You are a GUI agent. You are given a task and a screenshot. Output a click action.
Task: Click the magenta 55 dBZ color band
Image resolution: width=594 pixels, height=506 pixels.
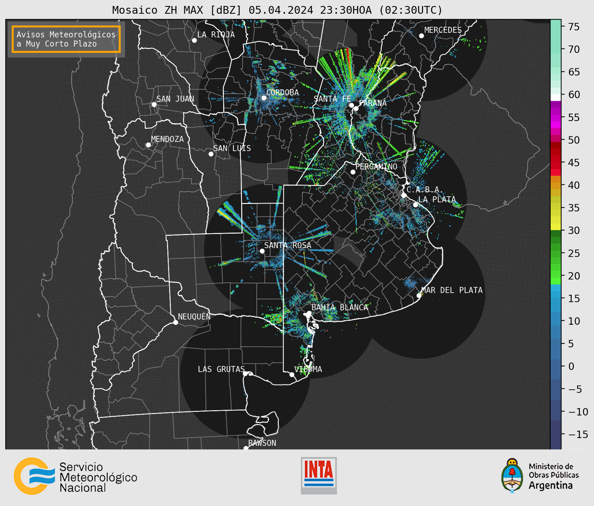pyautogui.click(x=556, y=118)
